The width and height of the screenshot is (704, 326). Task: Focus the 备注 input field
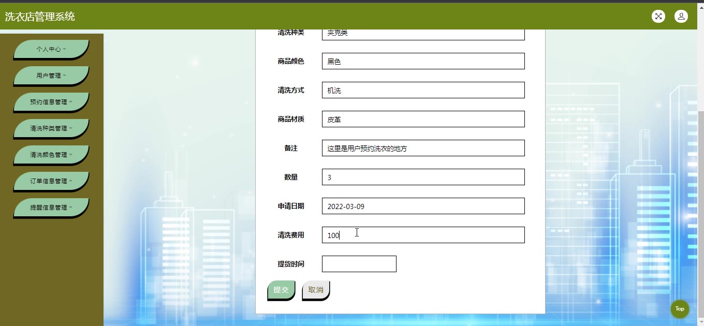pos(423,148)
